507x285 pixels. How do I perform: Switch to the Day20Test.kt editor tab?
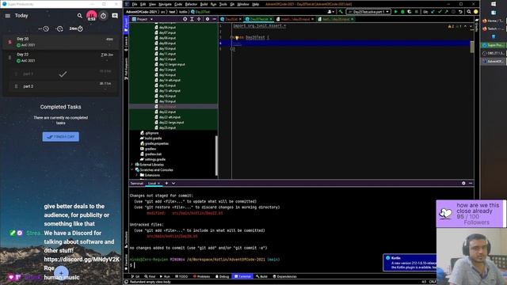[259, 19]
